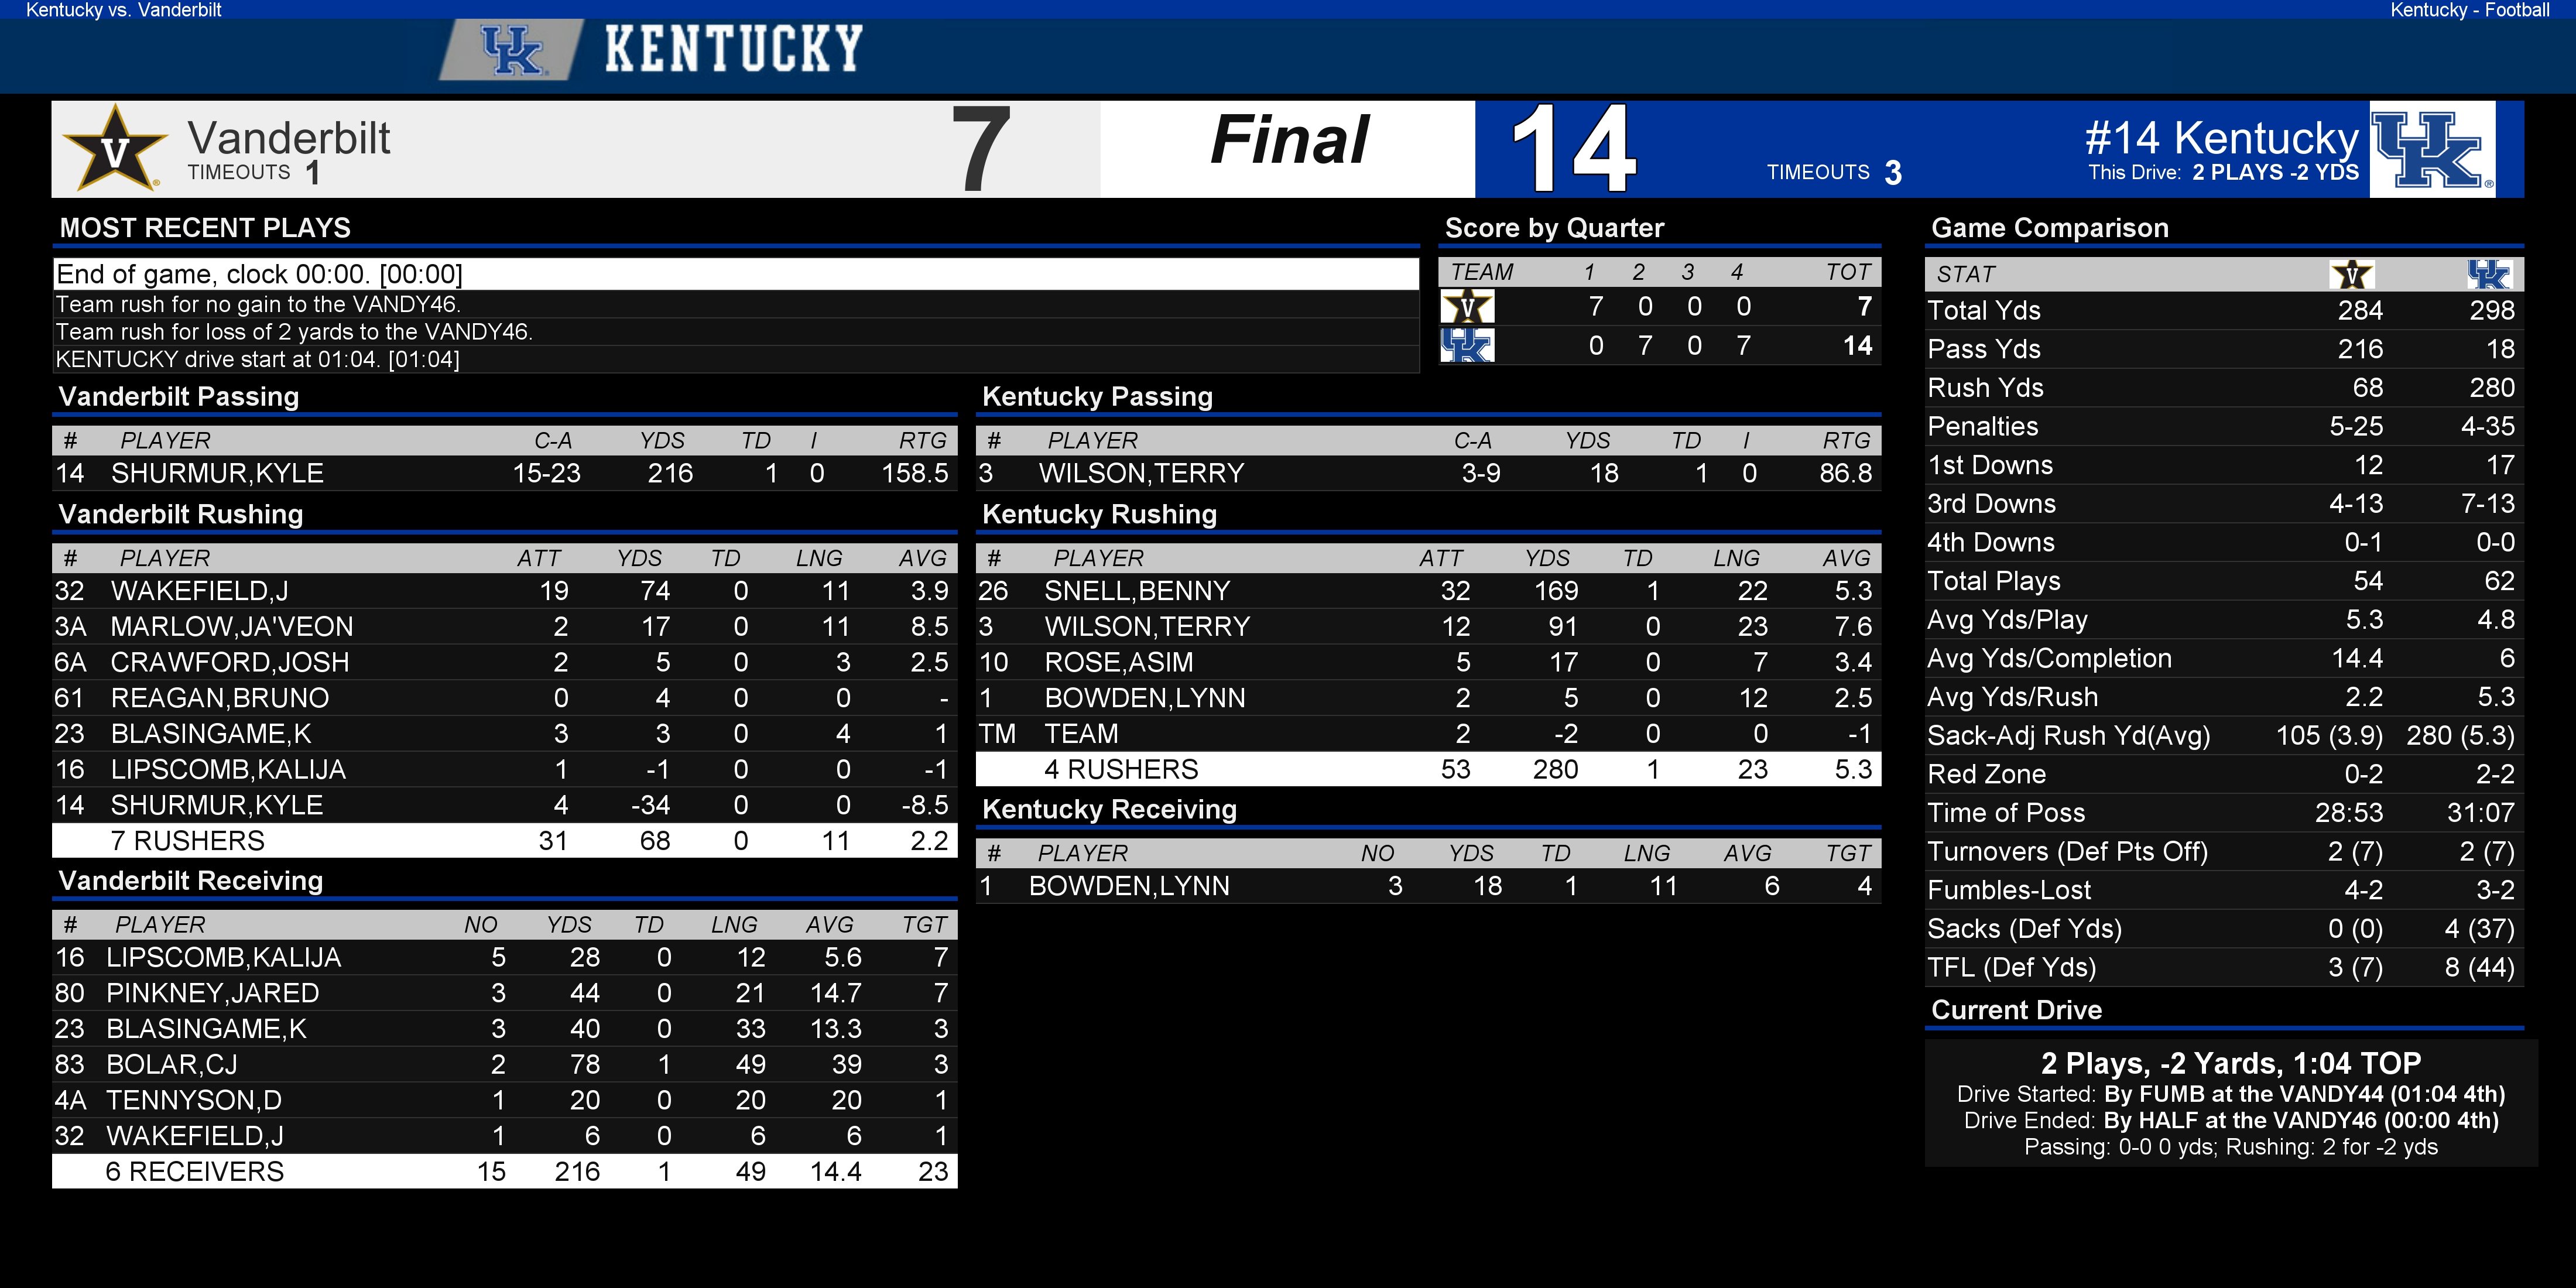Viewport: 2576px width, 1288px height.
Task: Select SHURMUR,KYLE row in Vanderbilt Passing
Action: coord(505,473)
